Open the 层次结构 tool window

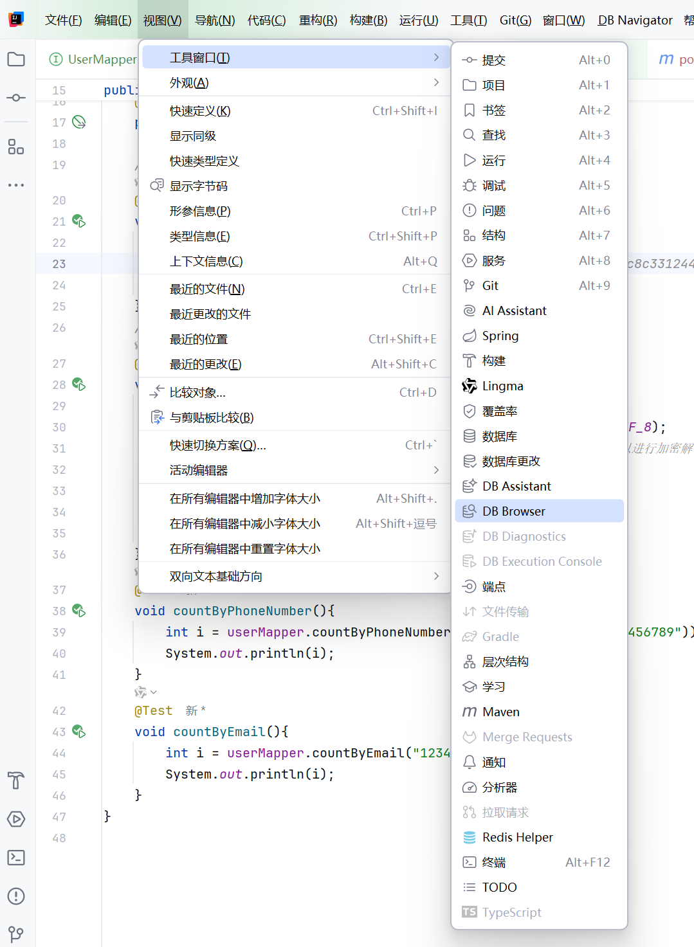(539, 662)
